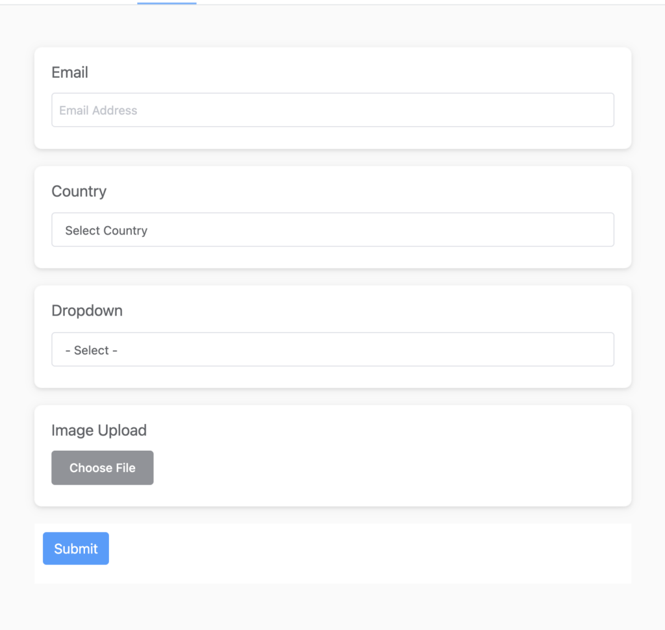Image resolution: width=665 pixels, height=630 pixels.
Task: Click the Email Address input field
Action: pos(332,110)
